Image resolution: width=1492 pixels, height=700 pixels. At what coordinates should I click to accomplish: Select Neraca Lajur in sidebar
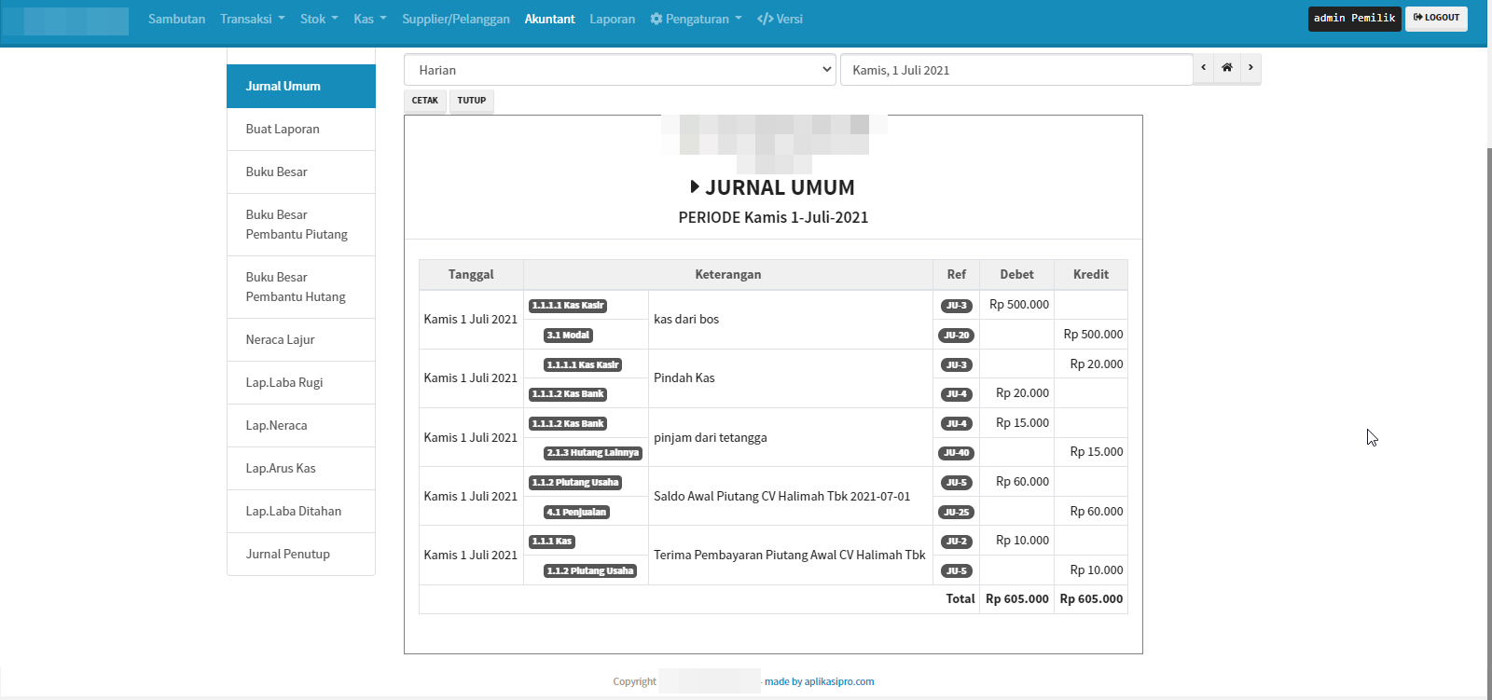click(281, 340)
